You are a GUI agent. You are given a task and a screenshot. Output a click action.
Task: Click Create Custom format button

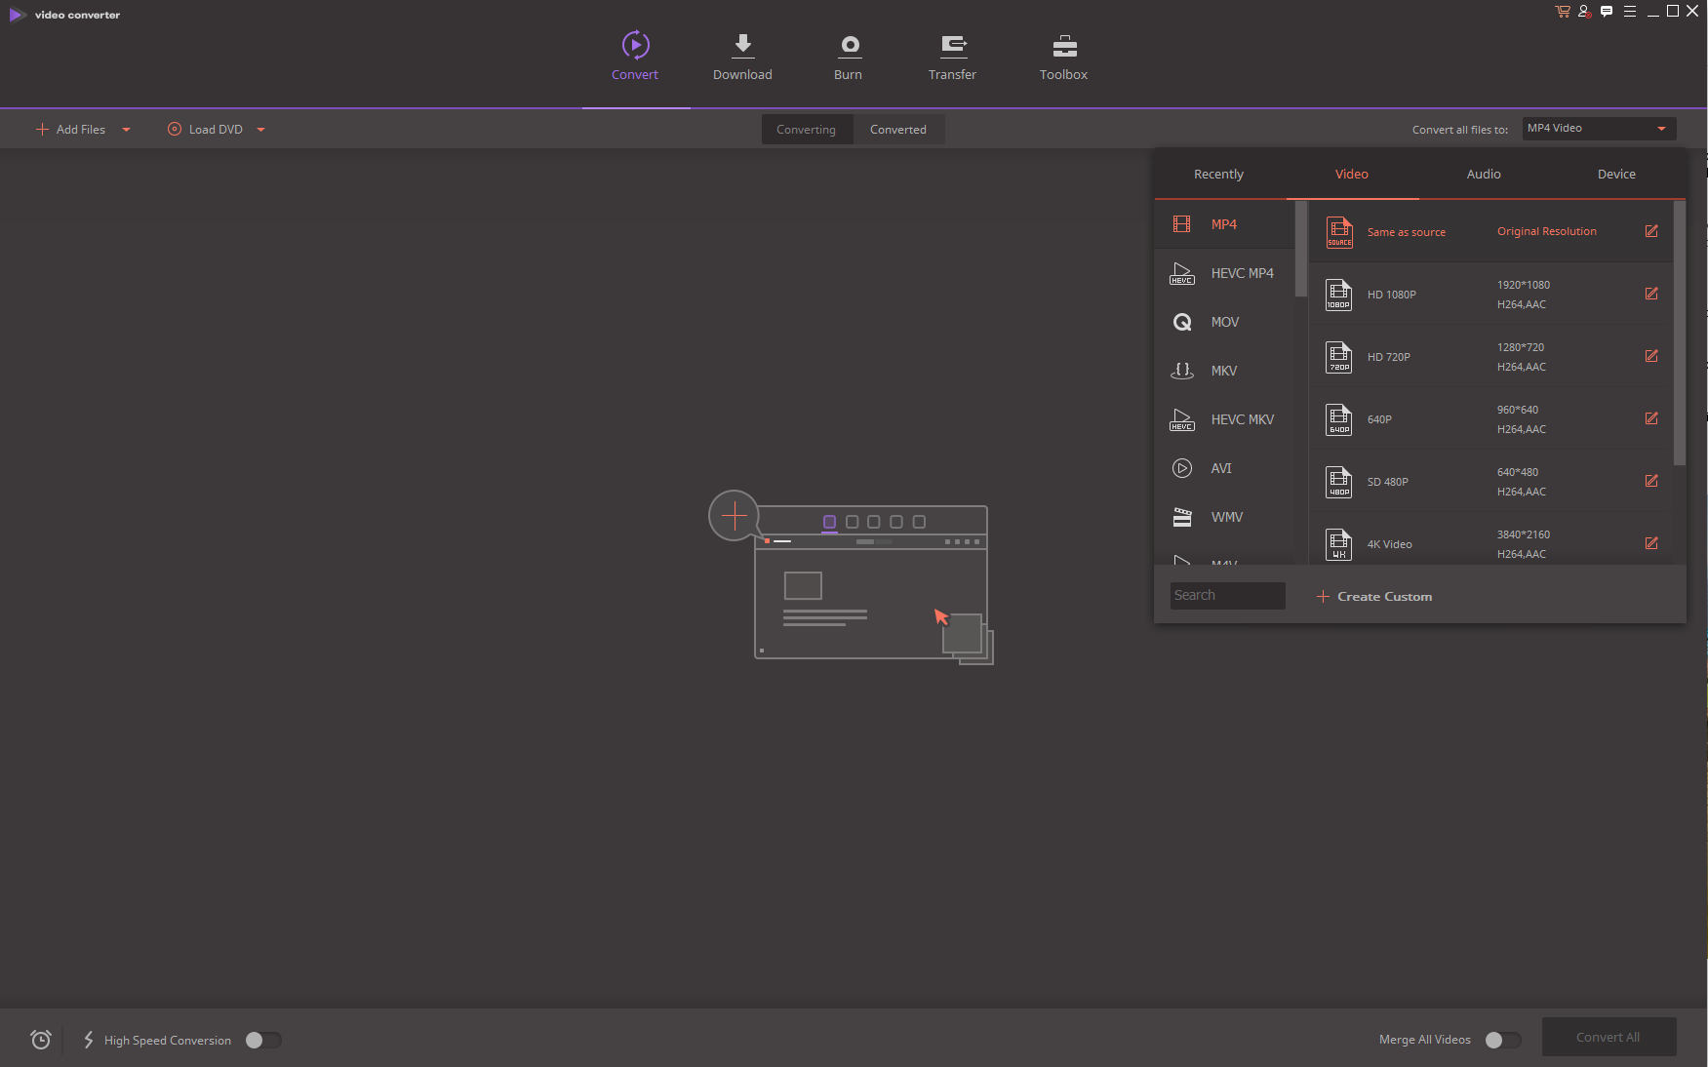coord(1374,596)
